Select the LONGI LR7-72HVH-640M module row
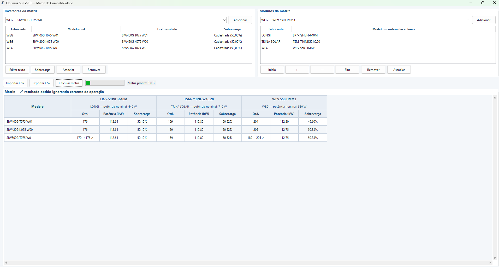The width and height of the screenshot is (499, 267). 378,35
